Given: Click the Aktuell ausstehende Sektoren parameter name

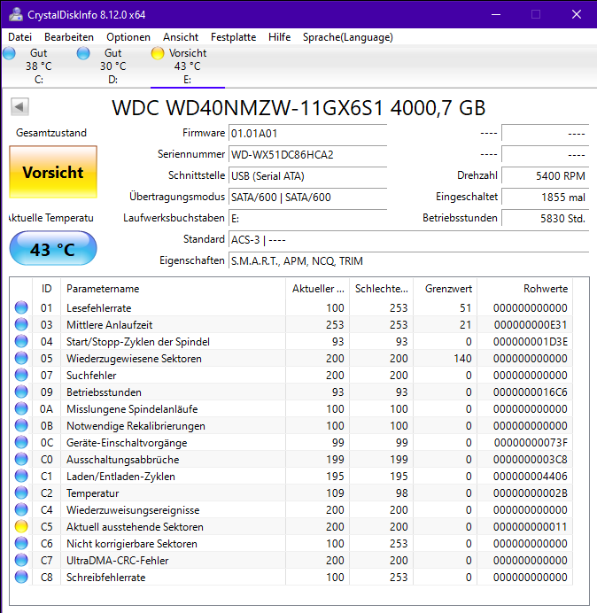Looking at the screenshot, I should click(x=135, y=526).
